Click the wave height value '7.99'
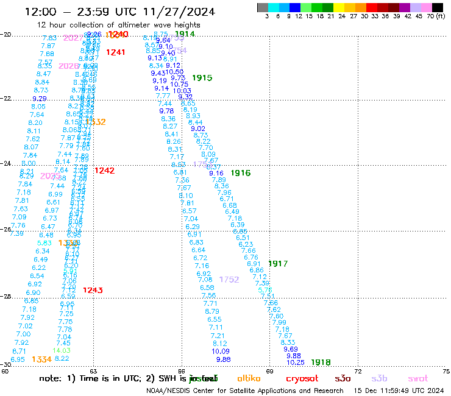 (279, 322)
